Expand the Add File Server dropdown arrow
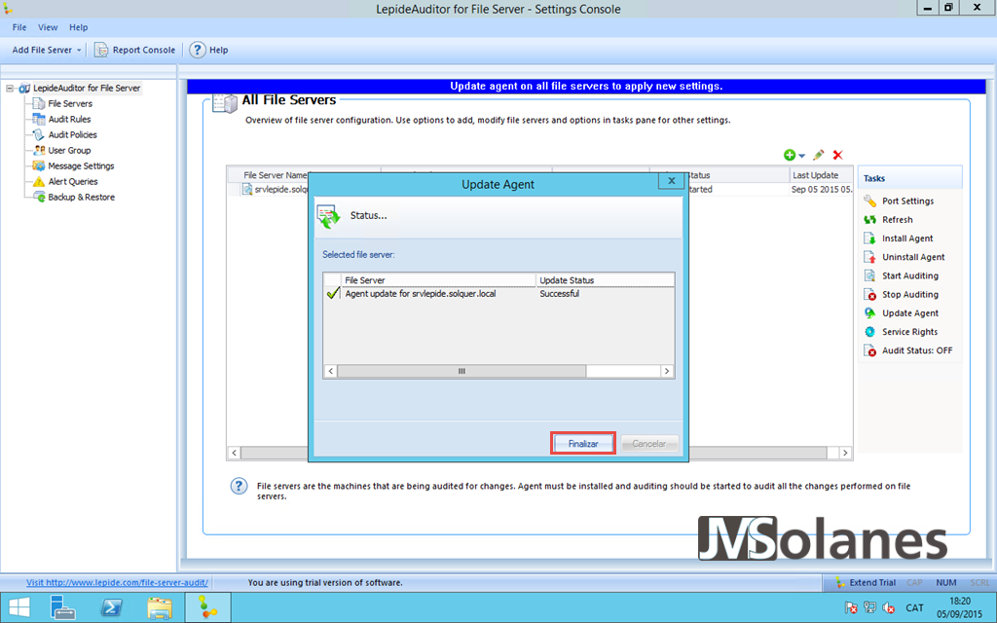The height and width of the screenshot is (623, 997). pyautogui.click(x=79, y=51)
